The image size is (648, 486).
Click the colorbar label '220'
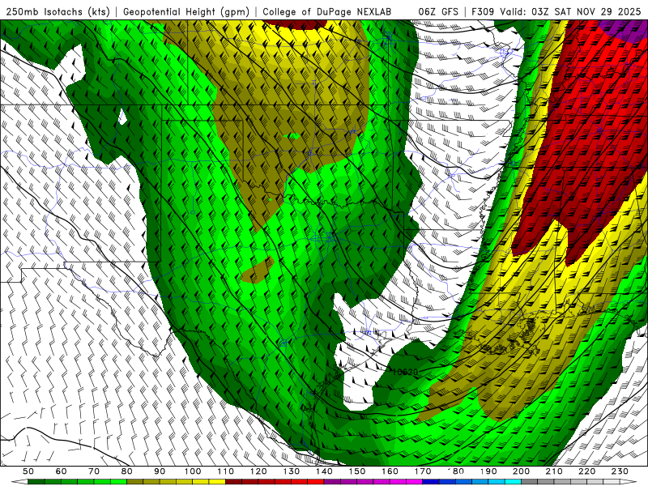586,471
